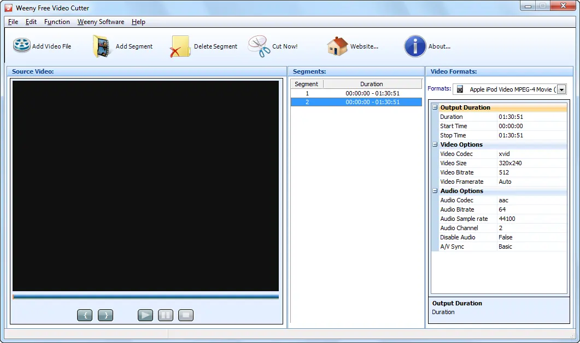Click the Add Video File icon
Image resolution: width=580 pixels, height=343 pixels.
[x=21, y=46]
